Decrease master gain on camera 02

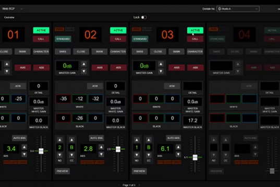click(84, 71)
